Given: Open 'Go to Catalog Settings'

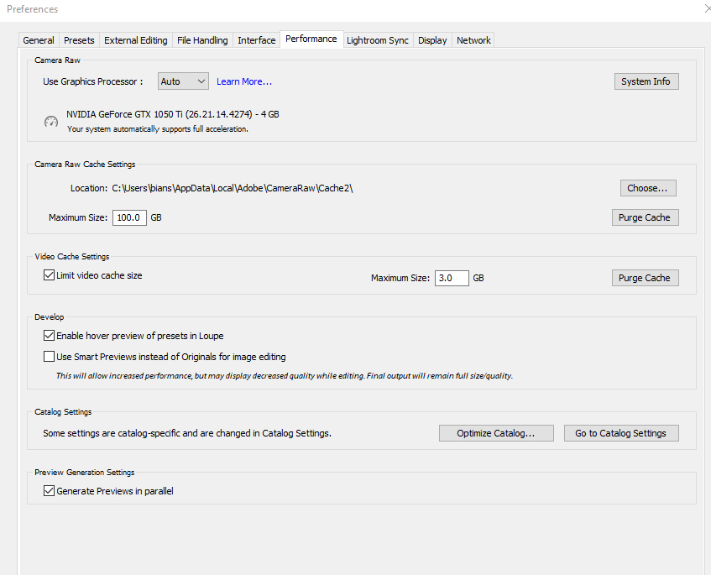Looking at the screenshot, I should click(621, 432).
